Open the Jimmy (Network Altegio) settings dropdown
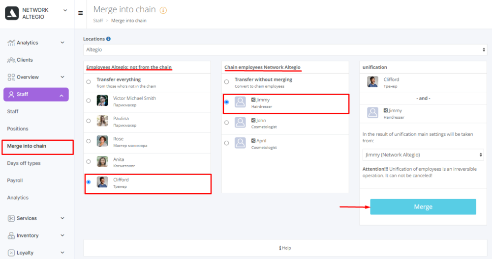492x259 pixels. pyautogui.click(x=423, y=155)
